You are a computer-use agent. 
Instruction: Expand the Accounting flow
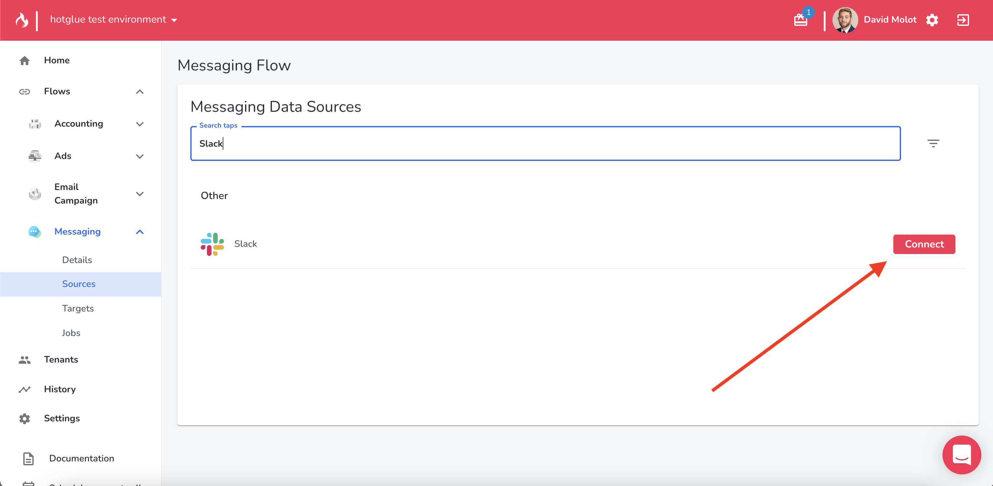139,124
